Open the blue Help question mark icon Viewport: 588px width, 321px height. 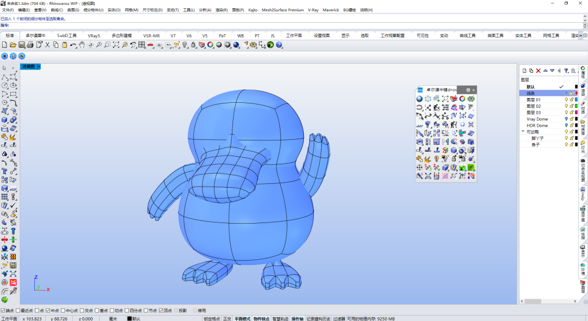click(x=279, y=45)
